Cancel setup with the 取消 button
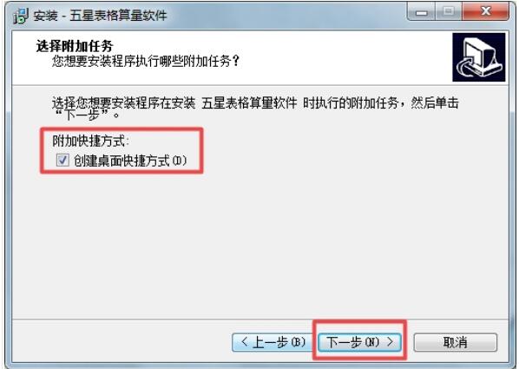The height and width of the screenshot is (369, 519). click(455, 342)
